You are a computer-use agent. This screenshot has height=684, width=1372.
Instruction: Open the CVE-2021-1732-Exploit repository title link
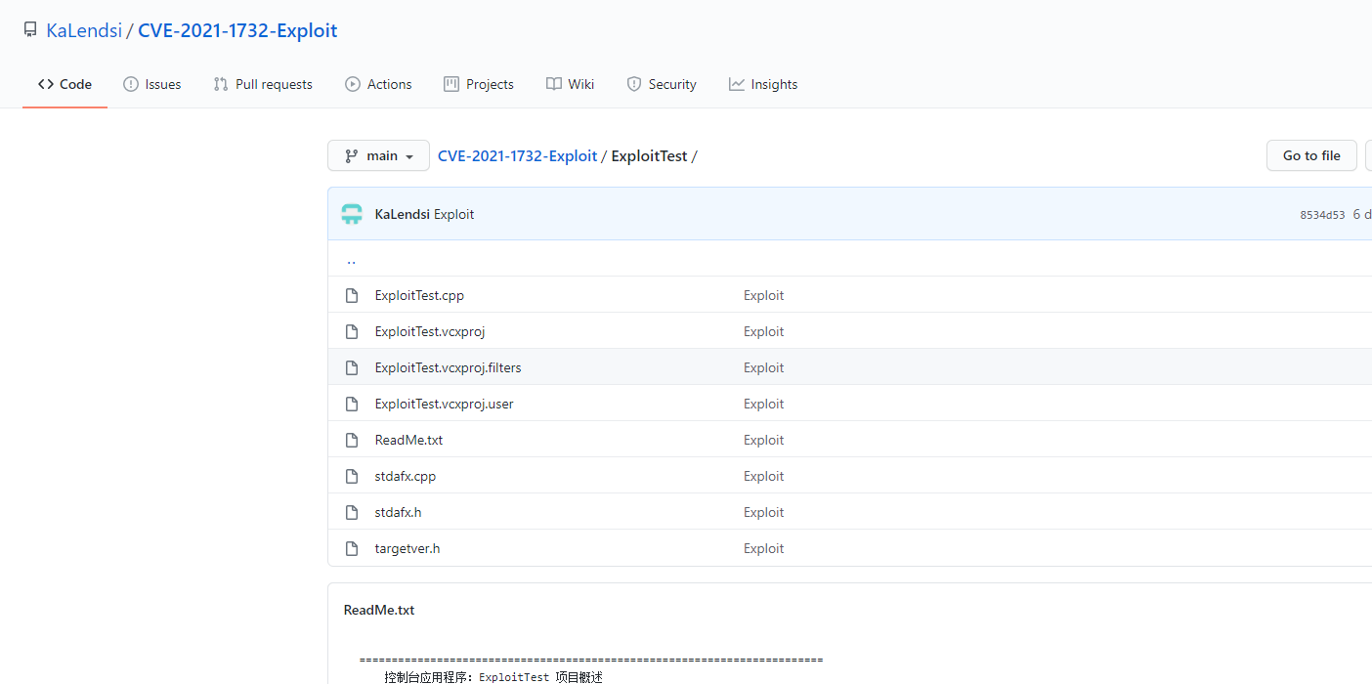pyautogui.click(x=237, y=30)
